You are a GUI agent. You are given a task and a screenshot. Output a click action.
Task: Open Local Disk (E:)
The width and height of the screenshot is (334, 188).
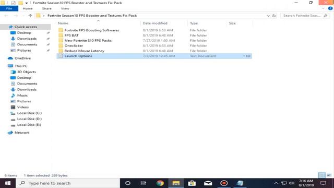(29, 125)
